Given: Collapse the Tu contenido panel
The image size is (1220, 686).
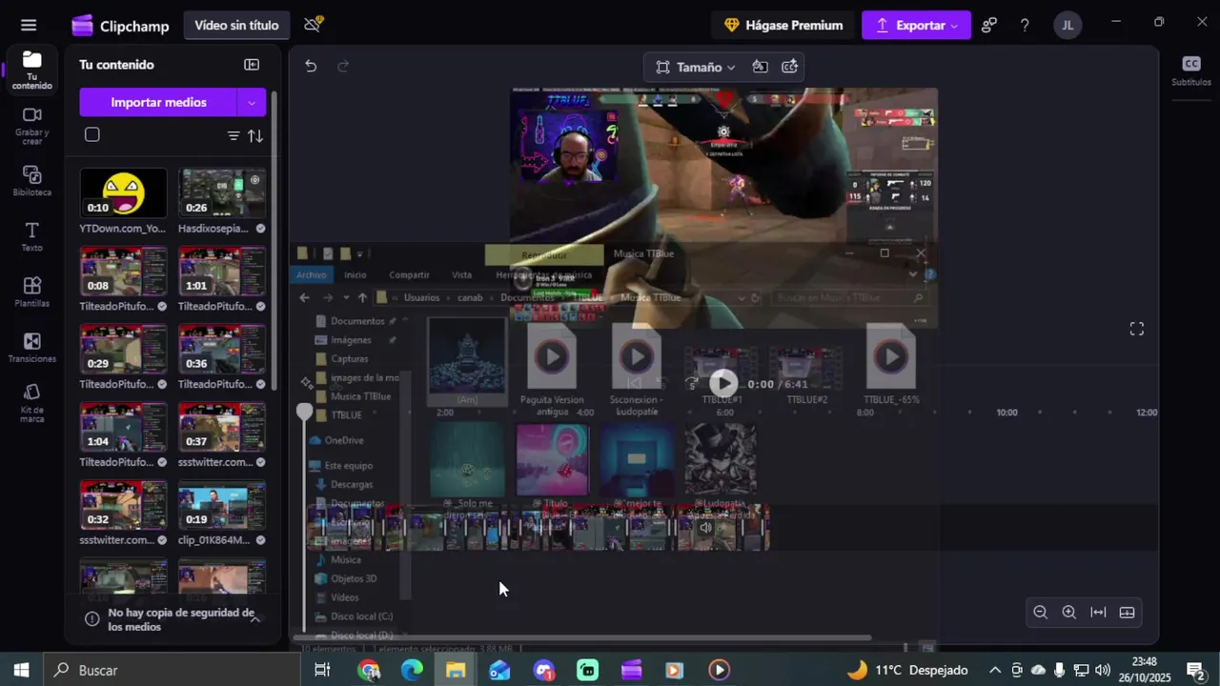Looking at the screenshot, I should tap(252, 65).
